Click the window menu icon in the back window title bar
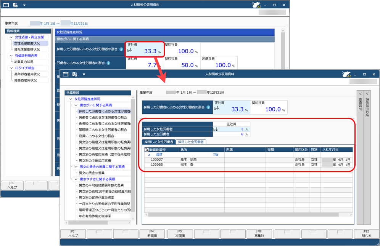380x246 pixels. pos(6,5)
